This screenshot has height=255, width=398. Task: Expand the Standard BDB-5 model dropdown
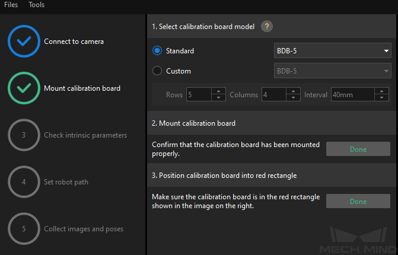click(x=332, y=51)
